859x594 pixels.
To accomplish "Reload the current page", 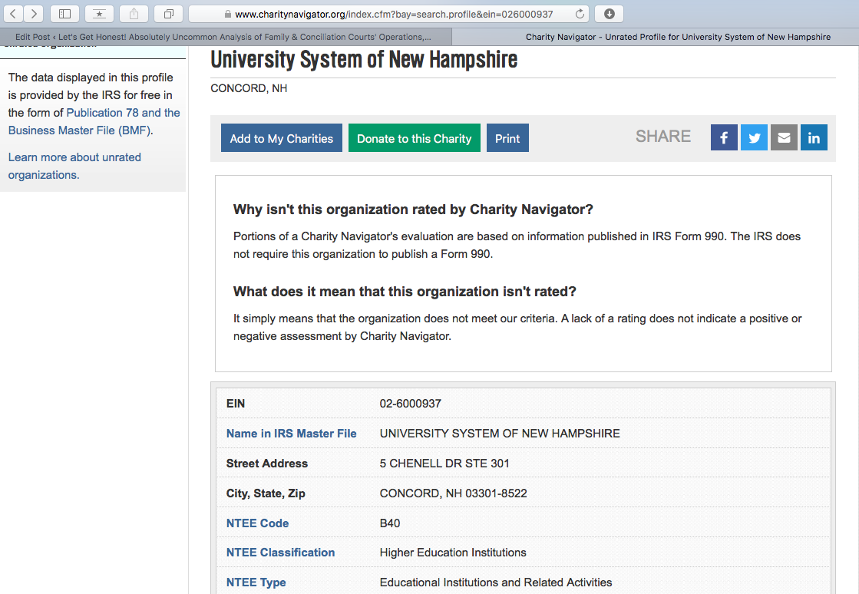I will pyautogui.click(x=580, y=14).
